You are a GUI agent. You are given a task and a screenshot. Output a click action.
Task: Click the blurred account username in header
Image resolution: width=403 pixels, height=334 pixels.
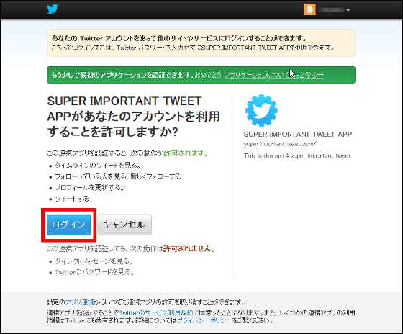pyautogui.click(x=331, y=10)
